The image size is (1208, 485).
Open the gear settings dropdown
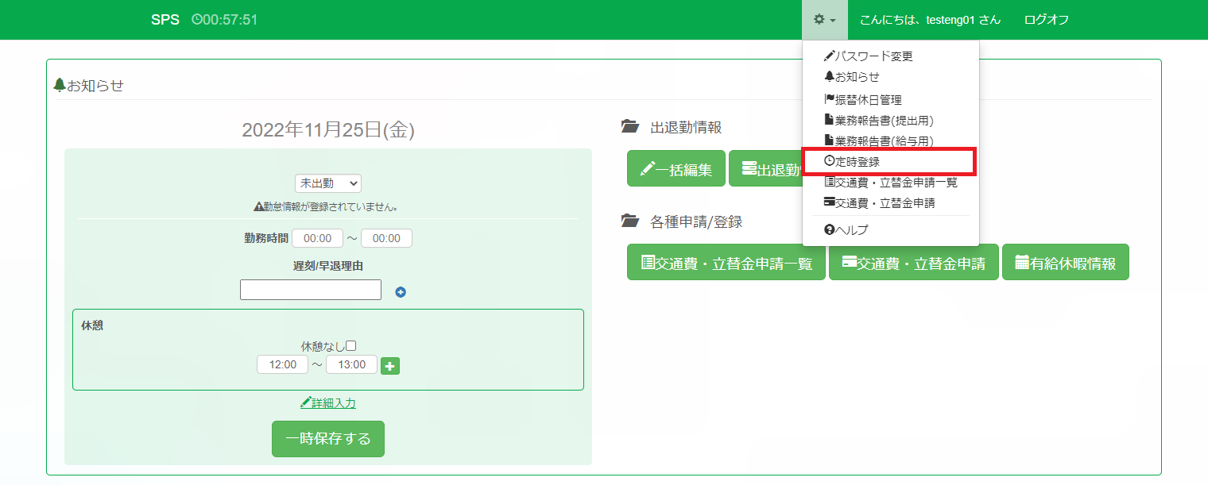coord(824,20)
